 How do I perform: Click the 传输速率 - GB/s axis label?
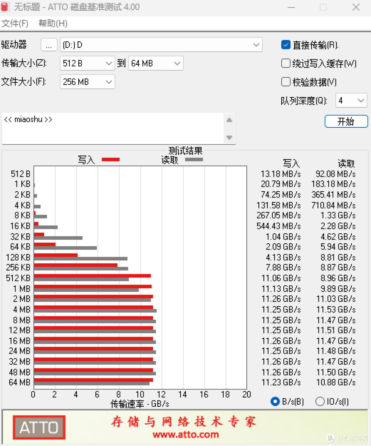click(140, 404)
